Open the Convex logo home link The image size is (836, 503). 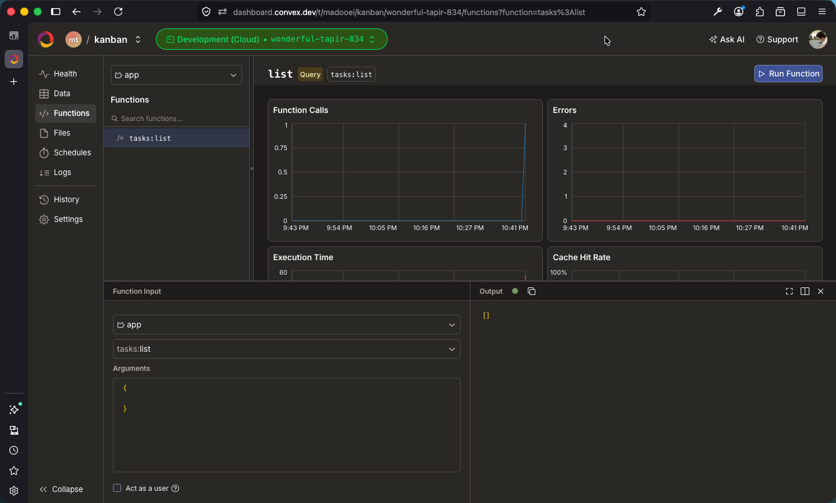(46, 39)
